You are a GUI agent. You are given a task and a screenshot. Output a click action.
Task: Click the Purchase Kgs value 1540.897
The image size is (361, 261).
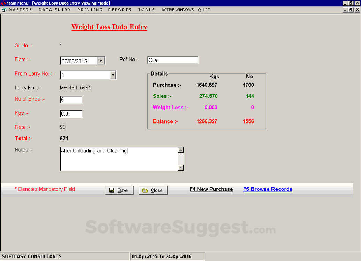(207, 85)
